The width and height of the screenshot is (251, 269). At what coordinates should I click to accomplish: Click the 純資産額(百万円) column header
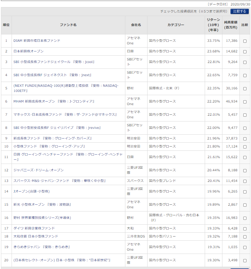point(231,25)
